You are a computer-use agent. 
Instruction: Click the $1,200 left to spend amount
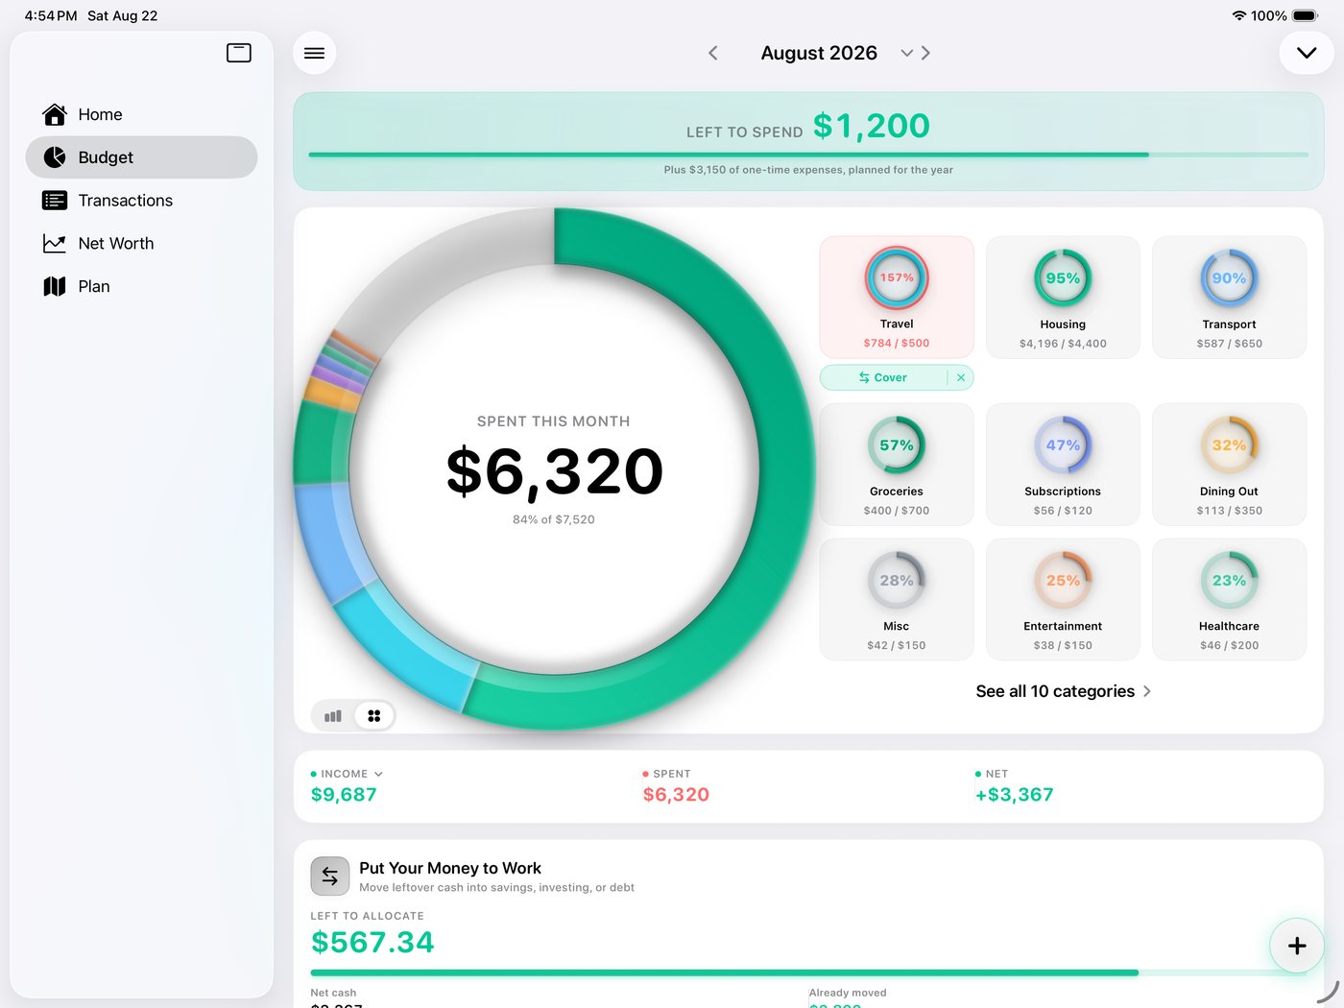pyautogui.click(x=872, y=126)
